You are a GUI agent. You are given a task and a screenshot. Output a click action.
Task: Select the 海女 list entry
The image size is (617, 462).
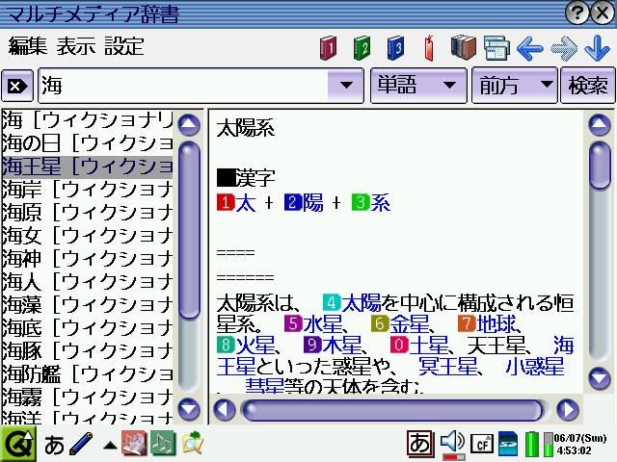(x=88, y=235)
